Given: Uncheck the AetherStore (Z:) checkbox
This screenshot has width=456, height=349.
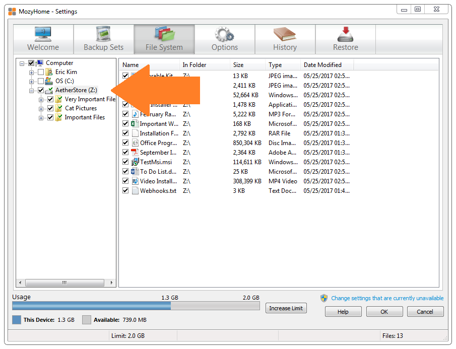Looking at the screenshot, I should point(41,90).
